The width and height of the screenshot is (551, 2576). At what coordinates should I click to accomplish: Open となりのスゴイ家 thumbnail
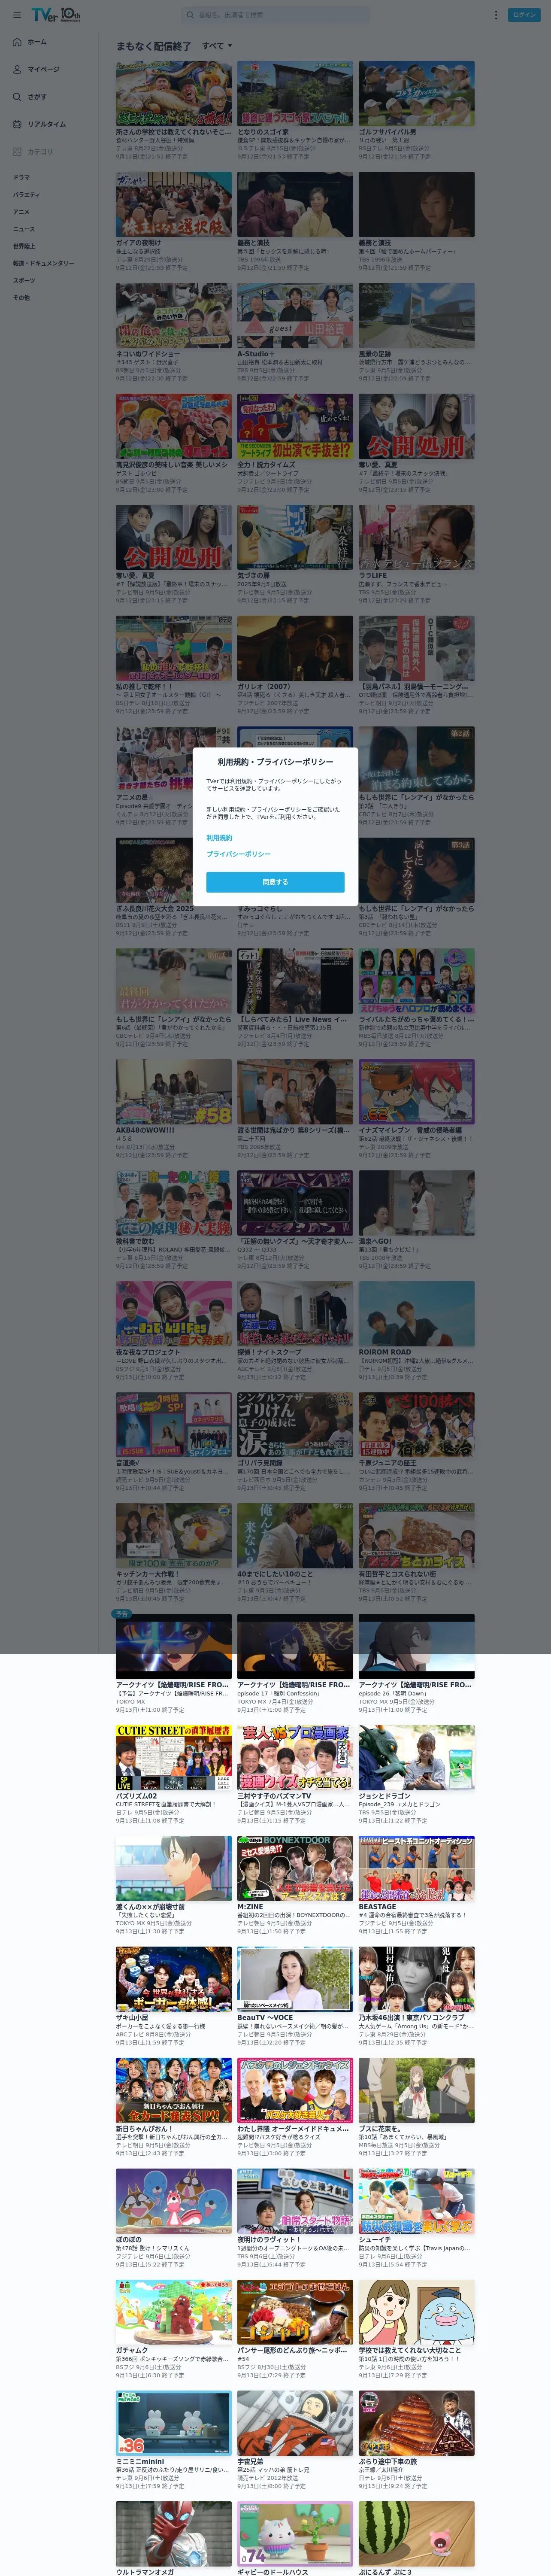tap(294, 94)
